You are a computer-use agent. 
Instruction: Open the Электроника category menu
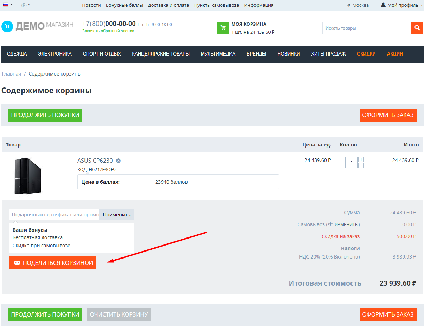(x=55, y=54)
